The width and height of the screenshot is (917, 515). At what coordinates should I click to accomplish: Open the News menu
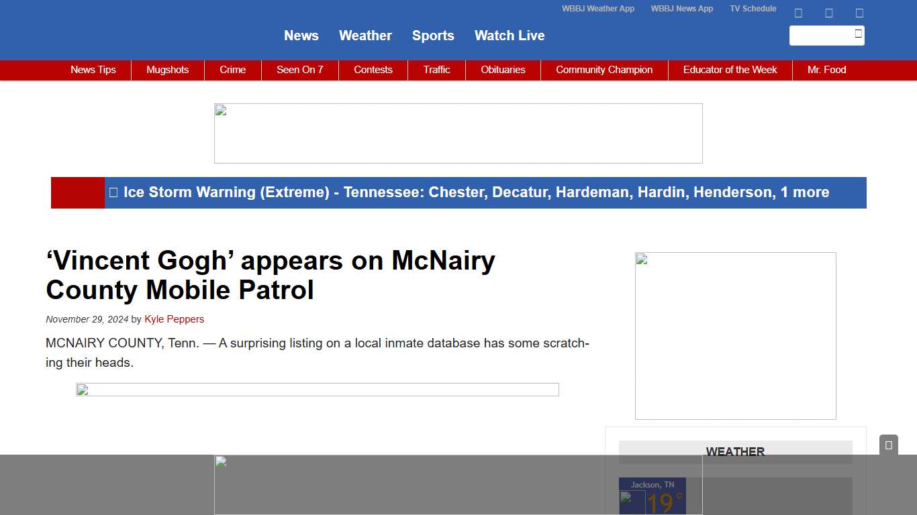click(x=301, y=36)
